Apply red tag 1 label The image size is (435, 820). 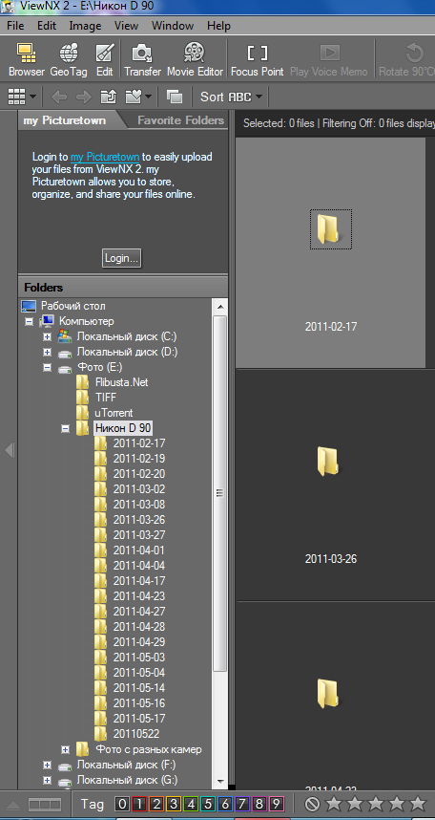[139, 804]
